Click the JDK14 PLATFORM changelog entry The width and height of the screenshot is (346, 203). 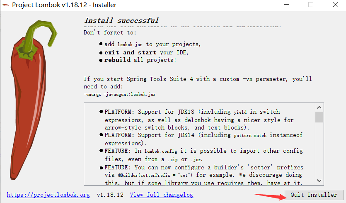pyautogui.click(x=201, y=139)
